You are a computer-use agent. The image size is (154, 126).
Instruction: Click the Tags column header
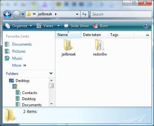coord(121,35)
